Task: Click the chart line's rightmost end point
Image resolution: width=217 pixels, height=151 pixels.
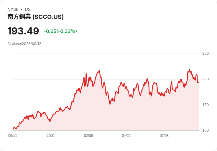Action: (x=199, y=83)
